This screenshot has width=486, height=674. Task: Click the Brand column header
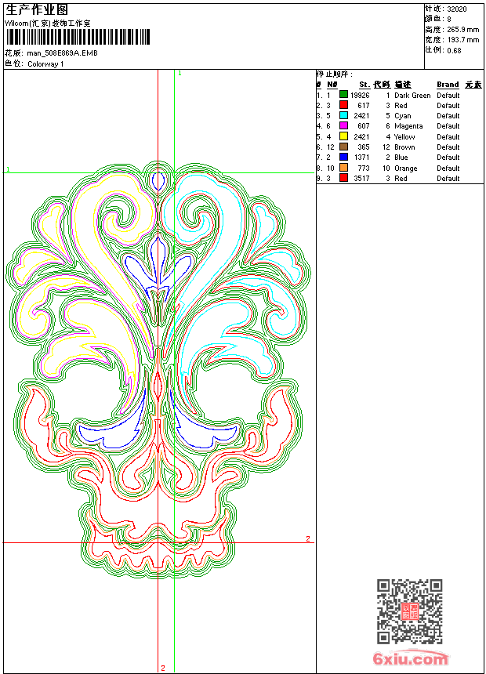(x=448, y=85)
